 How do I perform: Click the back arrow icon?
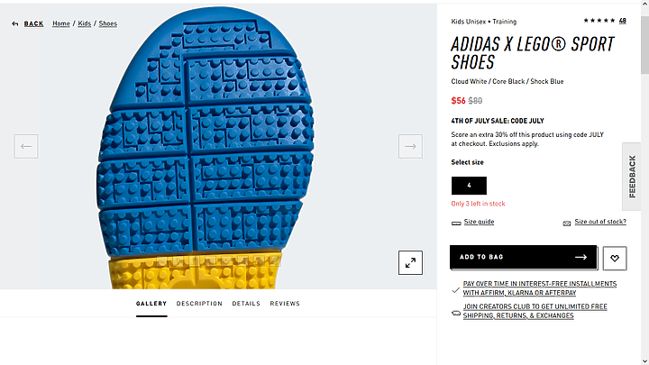15,23
